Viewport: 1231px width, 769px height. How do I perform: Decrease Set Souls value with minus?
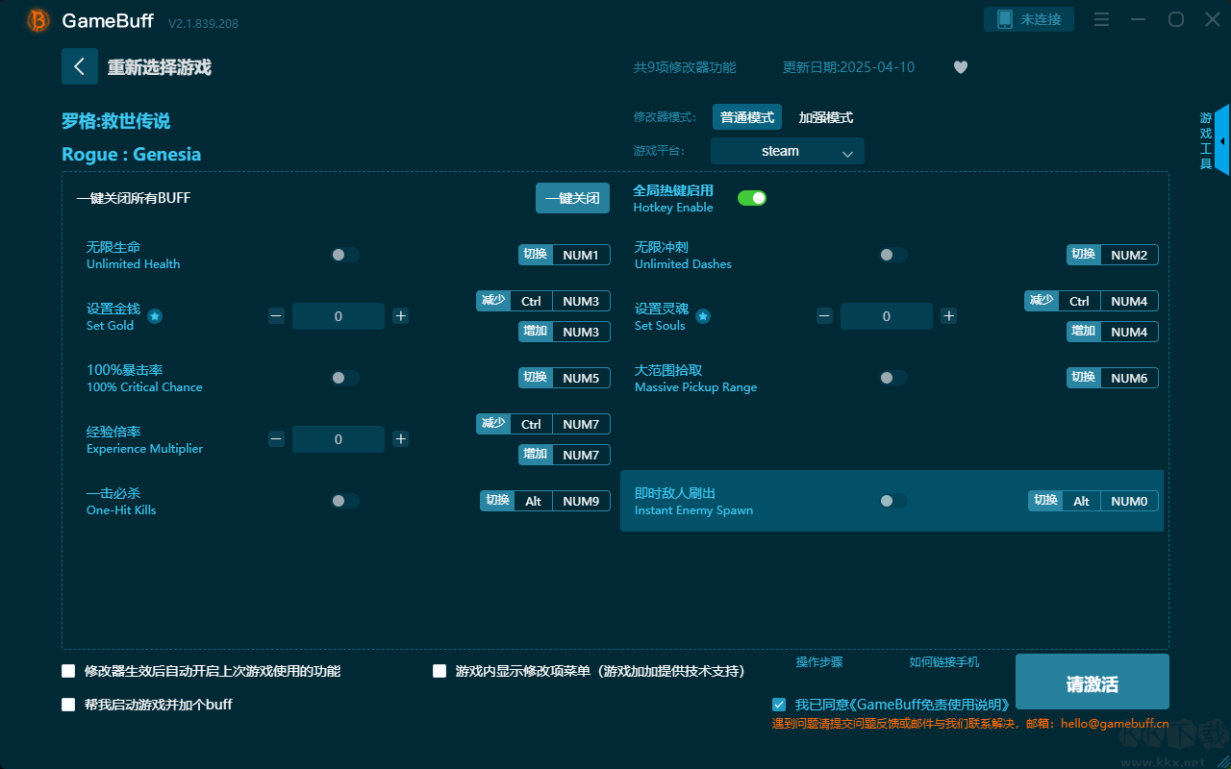pyautogui.click(x=824, y=316)
